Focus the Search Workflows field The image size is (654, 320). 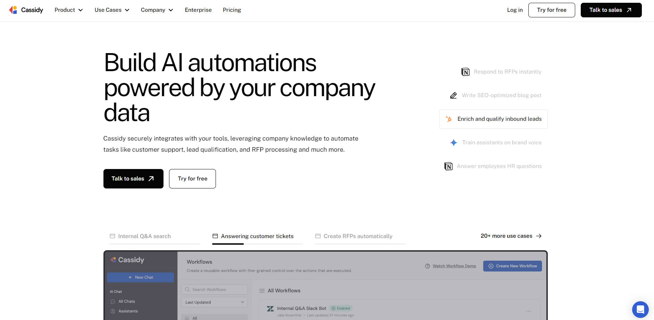214,289
